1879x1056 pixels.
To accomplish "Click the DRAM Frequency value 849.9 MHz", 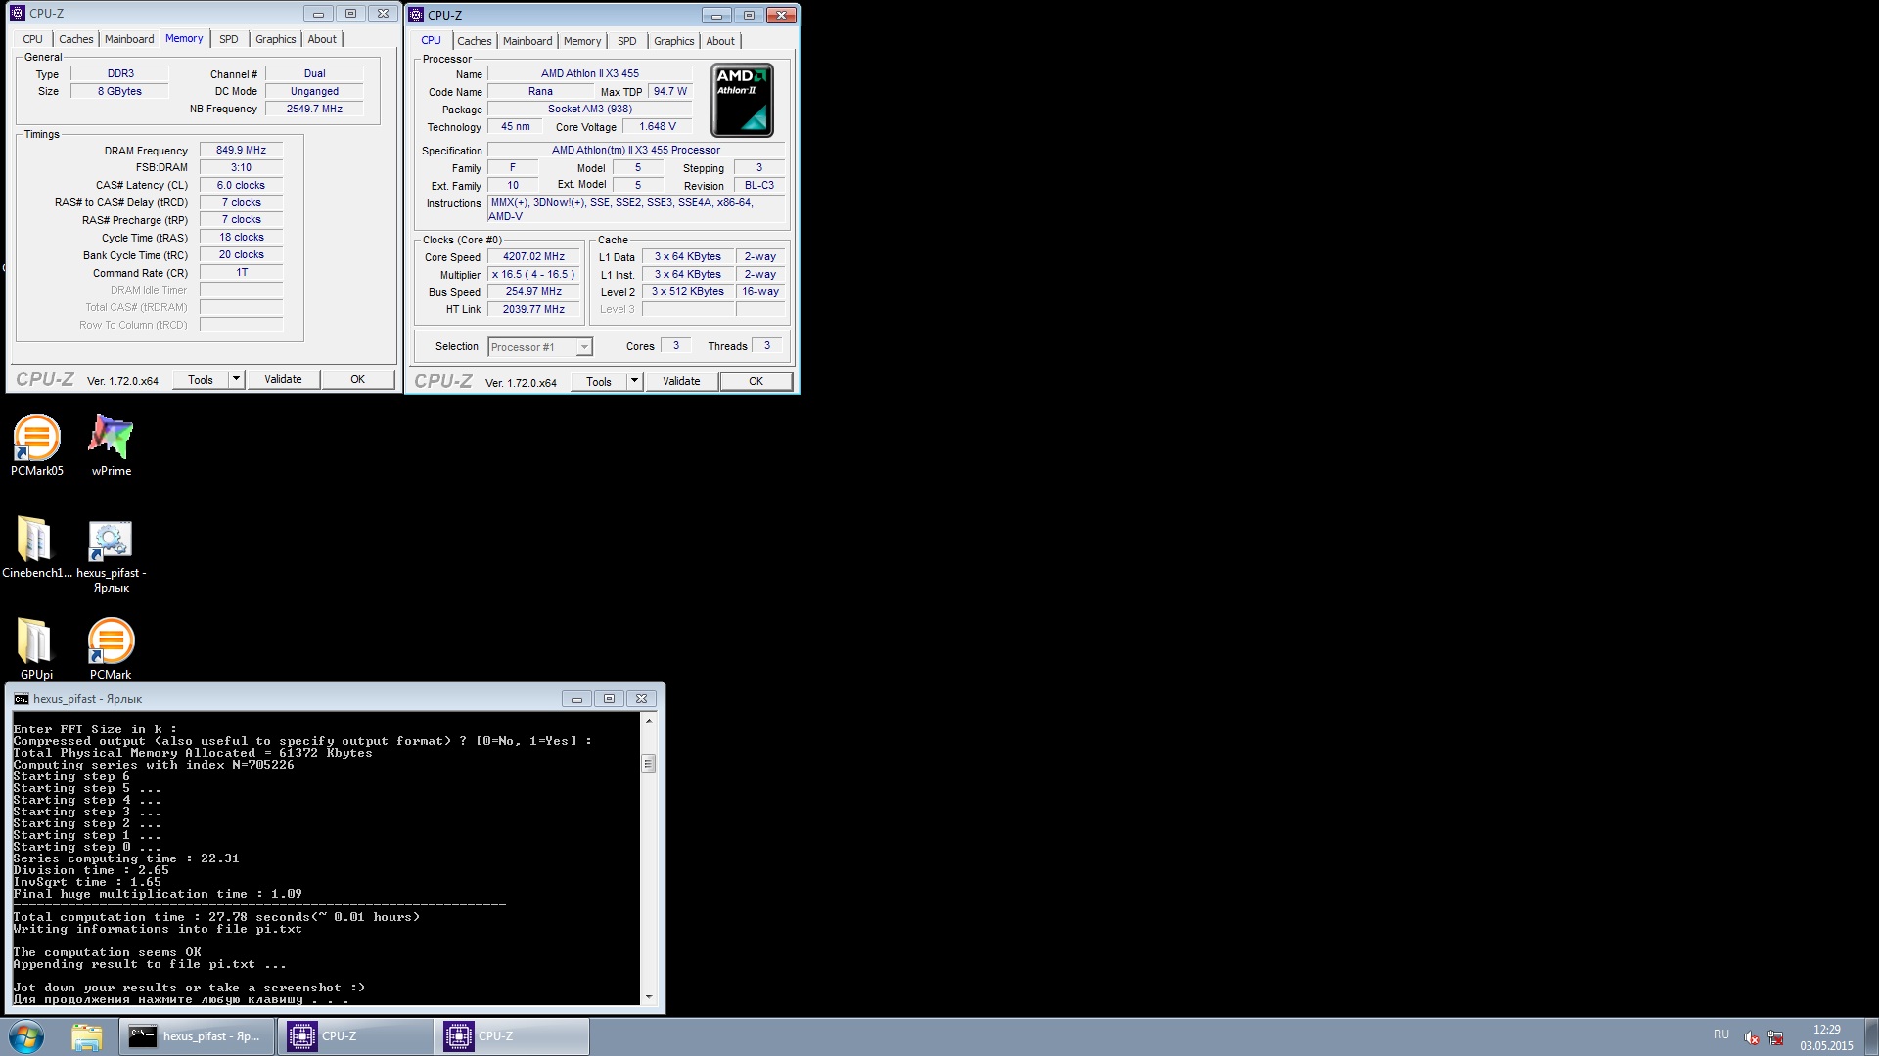I will 241,150.
